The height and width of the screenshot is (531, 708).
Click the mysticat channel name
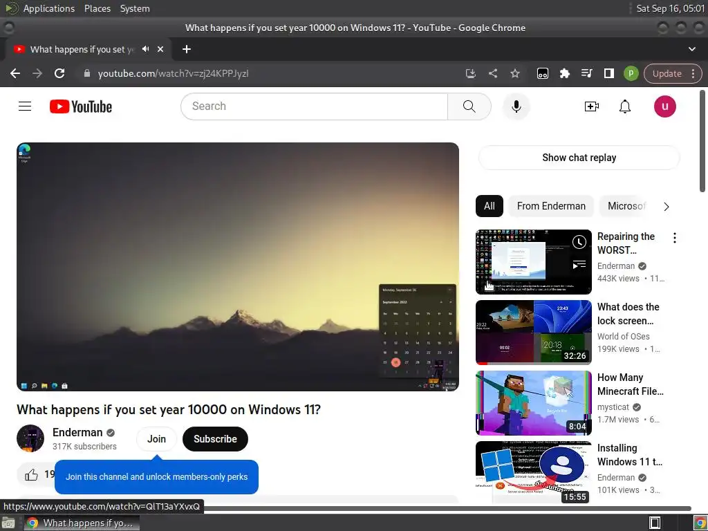pos(613,407)
